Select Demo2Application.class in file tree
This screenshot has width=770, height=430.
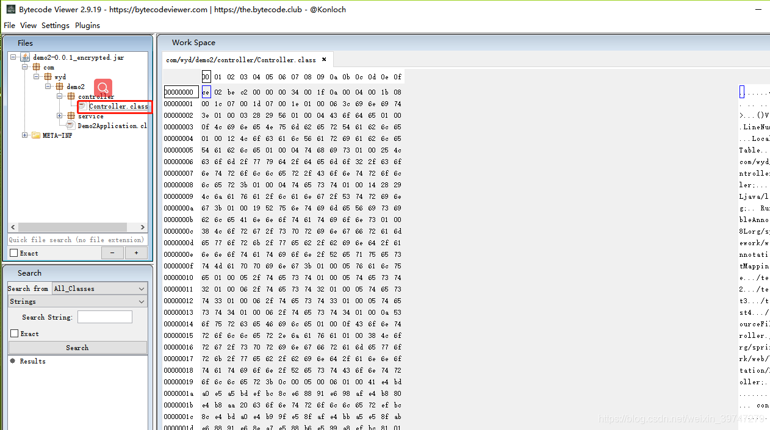point(112,126)
